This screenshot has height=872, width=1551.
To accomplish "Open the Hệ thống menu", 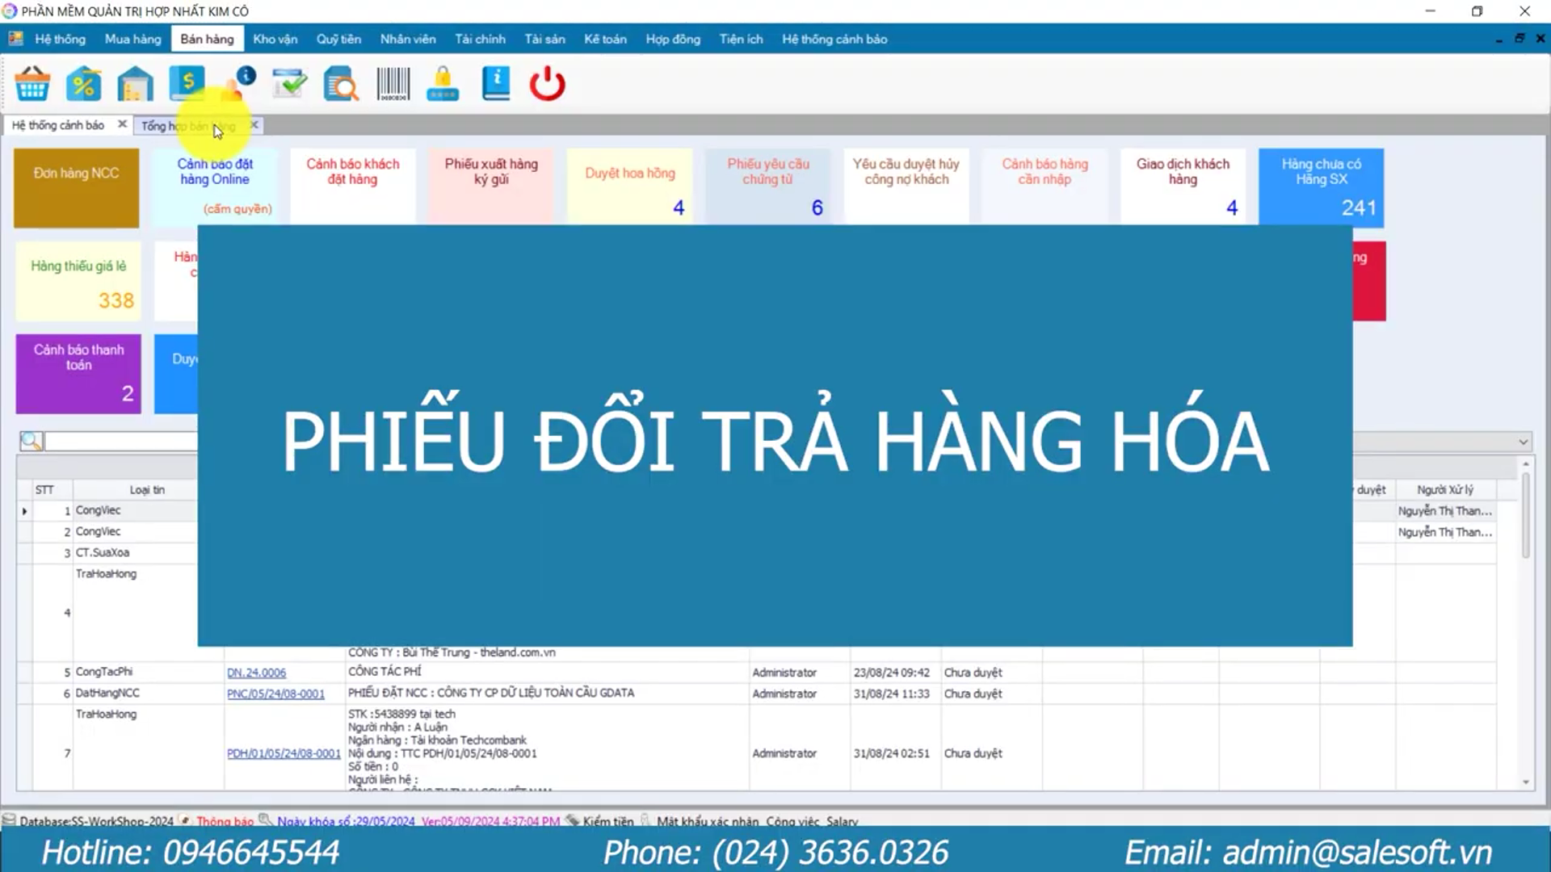I will pyautogui.click(x=60, y=39).
